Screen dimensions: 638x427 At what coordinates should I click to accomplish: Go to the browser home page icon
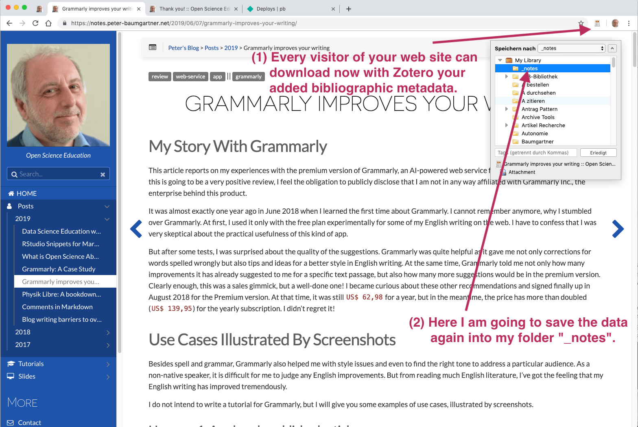pyautogui.click(x=48, y=23)
